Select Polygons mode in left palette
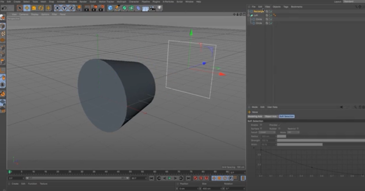The width and height of the screenshot is (365, 191). 3,62
